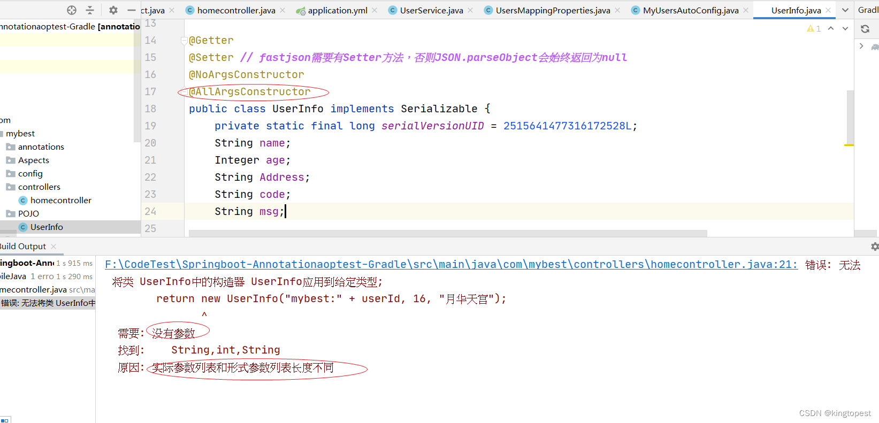Select the 错误: 无法将类 UserInfo error row
Viewport: 879px width, 423px height.
pyautogui.click(x=48, y=303)
